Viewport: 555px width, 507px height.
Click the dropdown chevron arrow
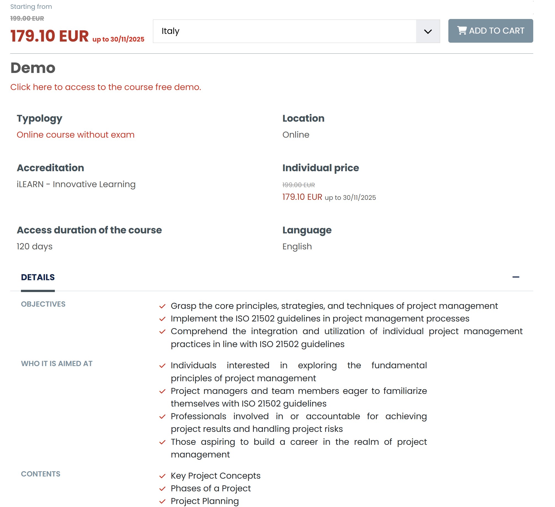point(428,31)
